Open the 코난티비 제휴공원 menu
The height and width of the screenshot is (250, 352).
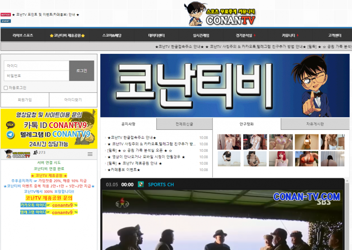(67, 35)
